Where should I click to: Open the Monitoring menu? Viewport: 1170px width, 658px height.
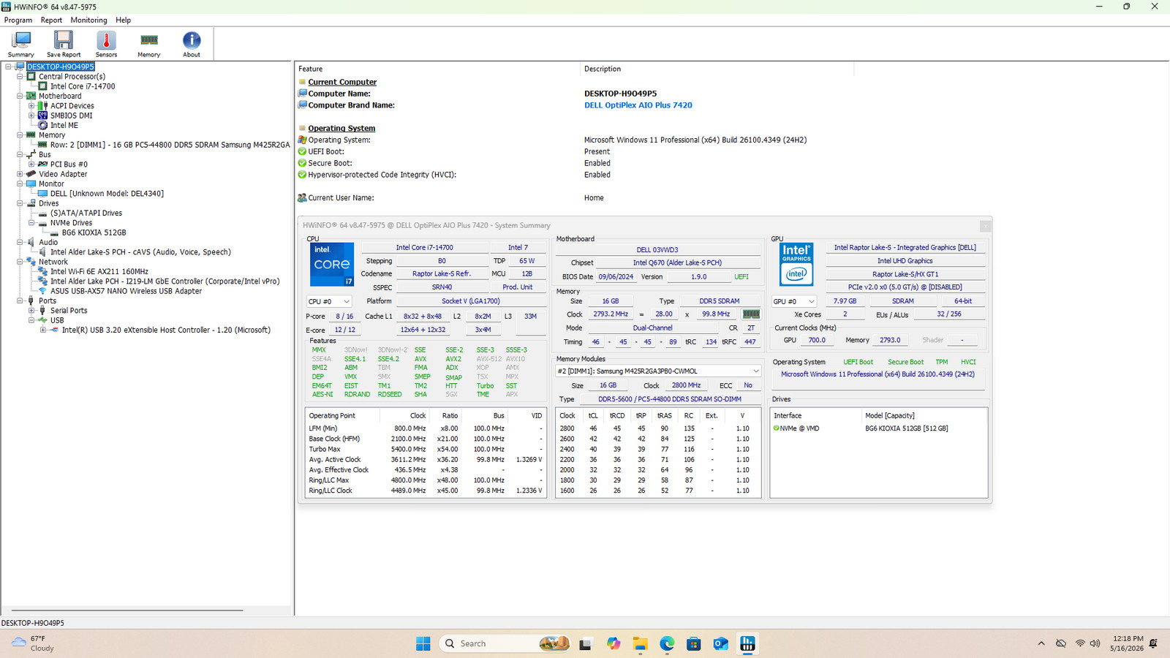coord(88,20)
